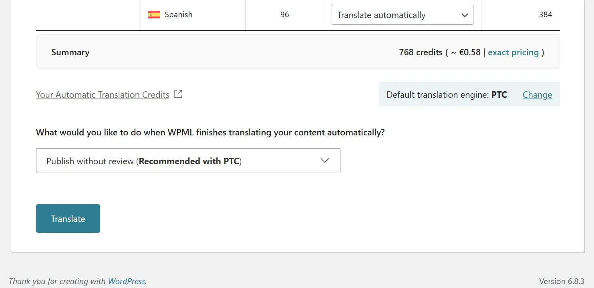Image resolution: width=594 pixels, height=288 pixels.
Task: Click the Spanish language label
Action: click(178, 14)
